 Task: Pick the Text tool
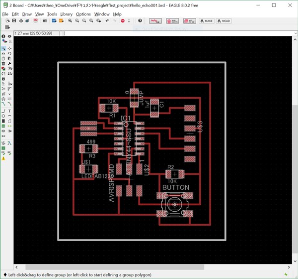click(9, 111)
